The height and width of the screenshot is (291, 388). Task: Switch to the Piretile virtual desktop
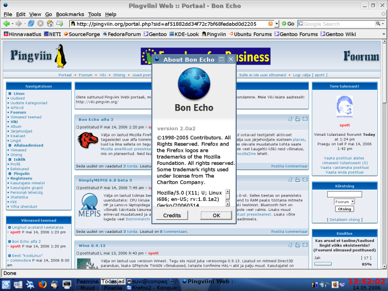click(113, 288)
